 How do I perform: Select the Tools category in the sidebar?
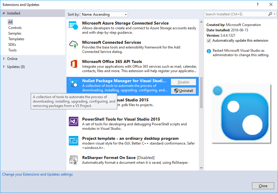[12, 50]
